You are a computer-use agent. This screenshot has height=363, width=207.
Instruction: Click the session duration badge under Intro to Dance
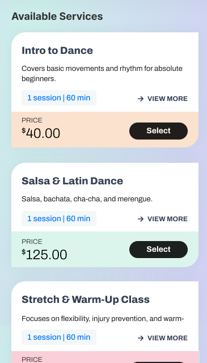click(x=59, y=98)
